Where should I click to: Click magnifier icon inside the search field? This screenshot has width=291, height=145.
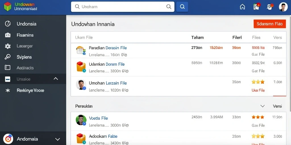point(169,7)
